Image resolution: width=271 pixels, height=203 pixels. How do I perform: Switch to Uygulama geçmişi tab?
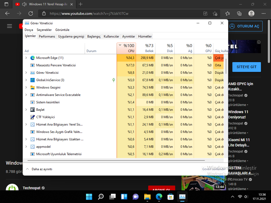[x=71, y=36]
